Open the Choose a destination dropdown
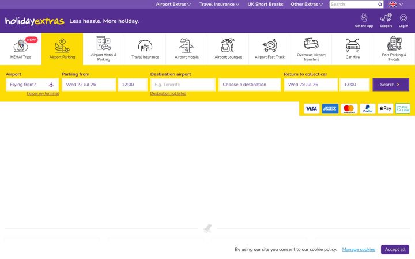 250,85
